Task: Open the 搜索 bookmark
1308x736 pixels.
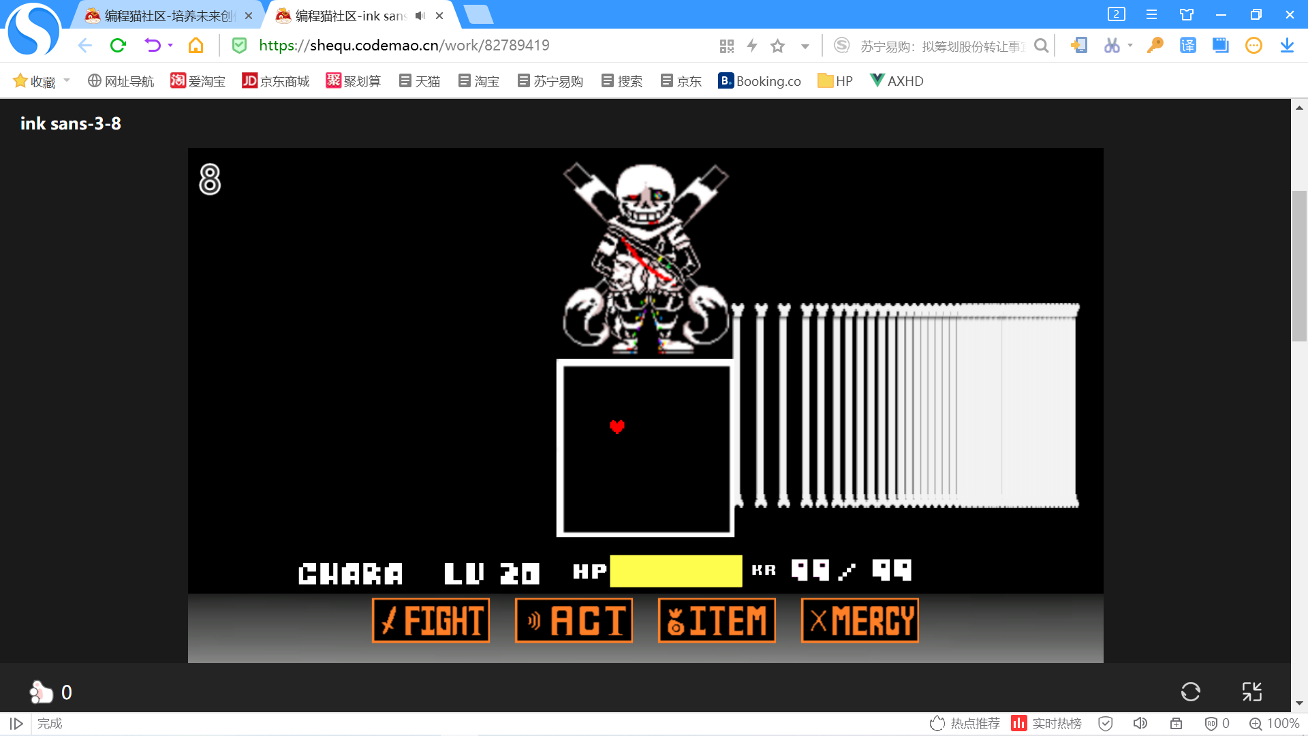Action: point(622,81)
